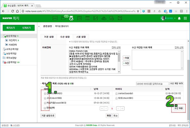The height and width of the screenshot is (128, 190).
Task: Click the down arrow of the allowed cafe list scrollbar
Action: 119,72
